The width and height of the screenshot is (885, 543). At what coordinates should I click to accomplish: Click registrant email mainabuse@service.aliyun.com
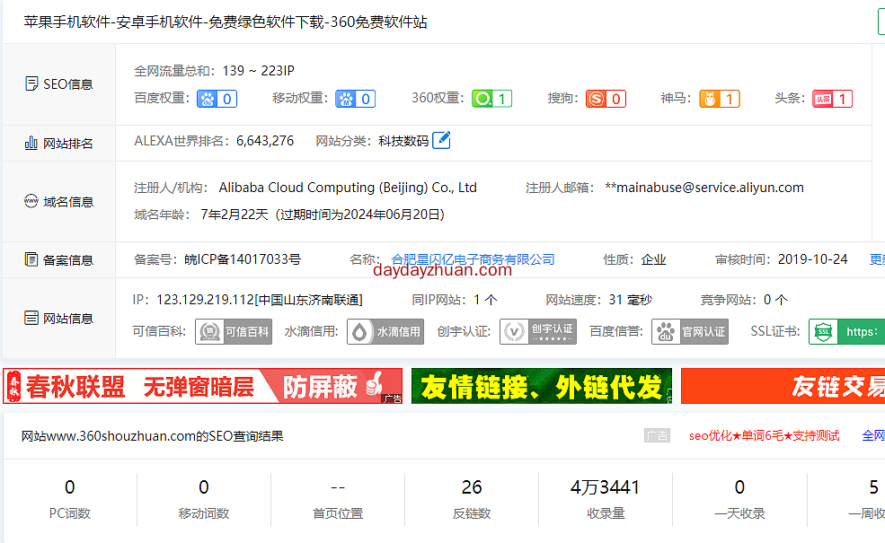coord(704,188)
